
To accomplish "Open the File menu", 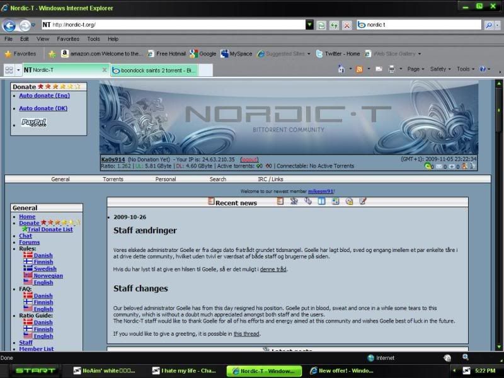I will click(x=9, y=39).
